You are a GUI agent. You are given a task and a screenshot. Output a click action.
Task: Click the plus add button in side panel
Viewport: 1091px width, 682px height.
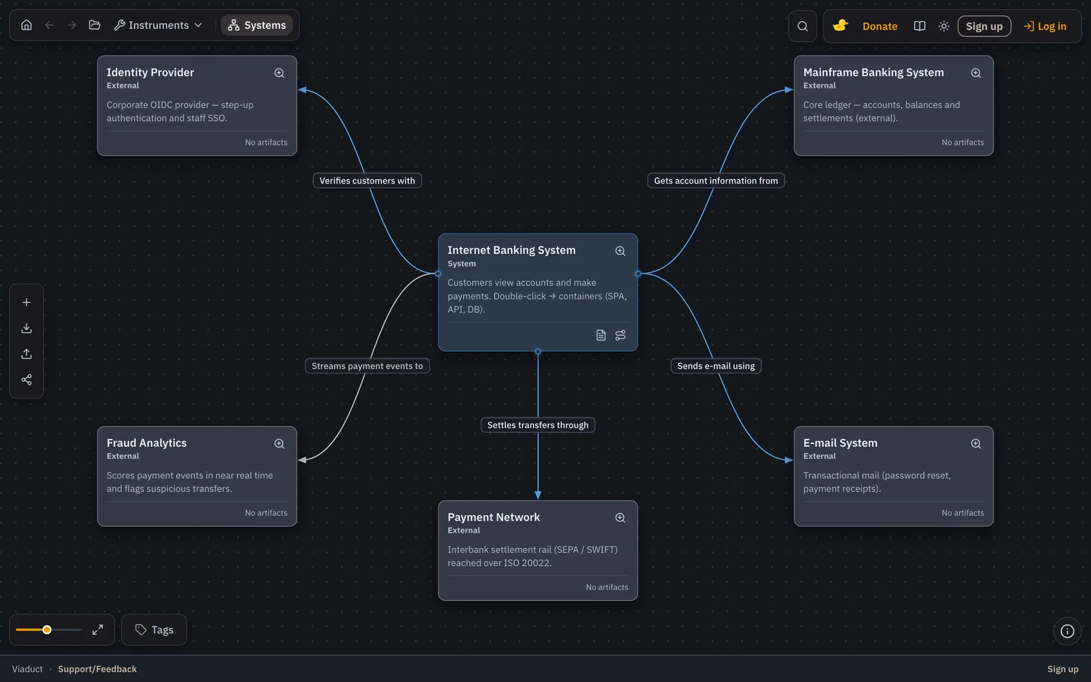pos(27,303)
